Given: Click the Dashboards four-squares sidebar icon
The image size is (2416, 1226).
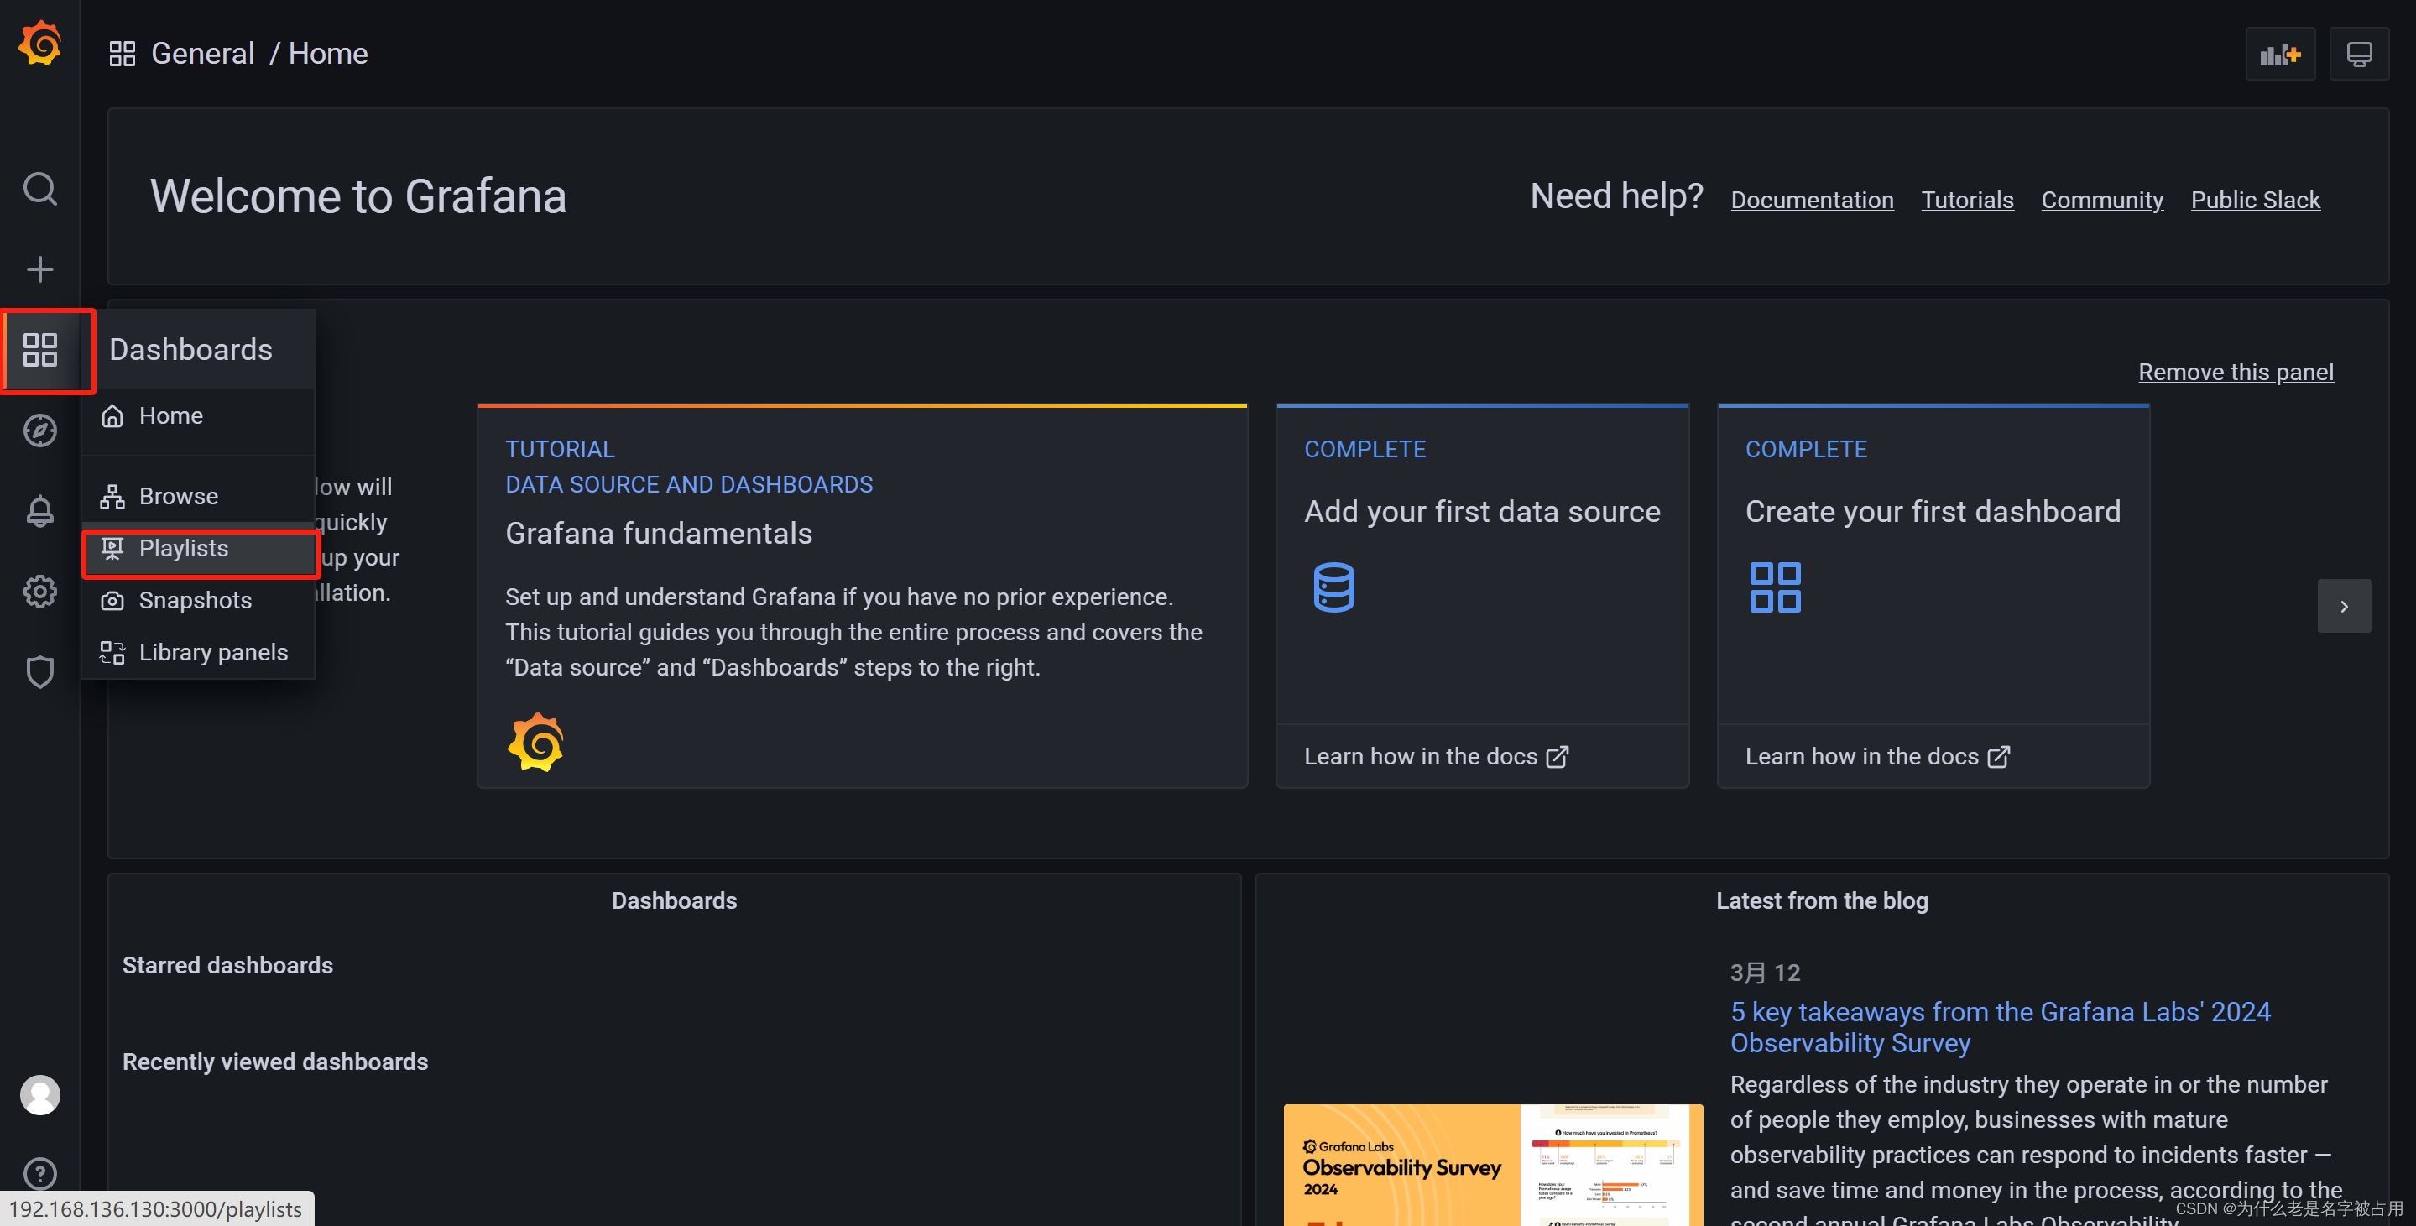Looking at the screenshot, I should [39, 349].
